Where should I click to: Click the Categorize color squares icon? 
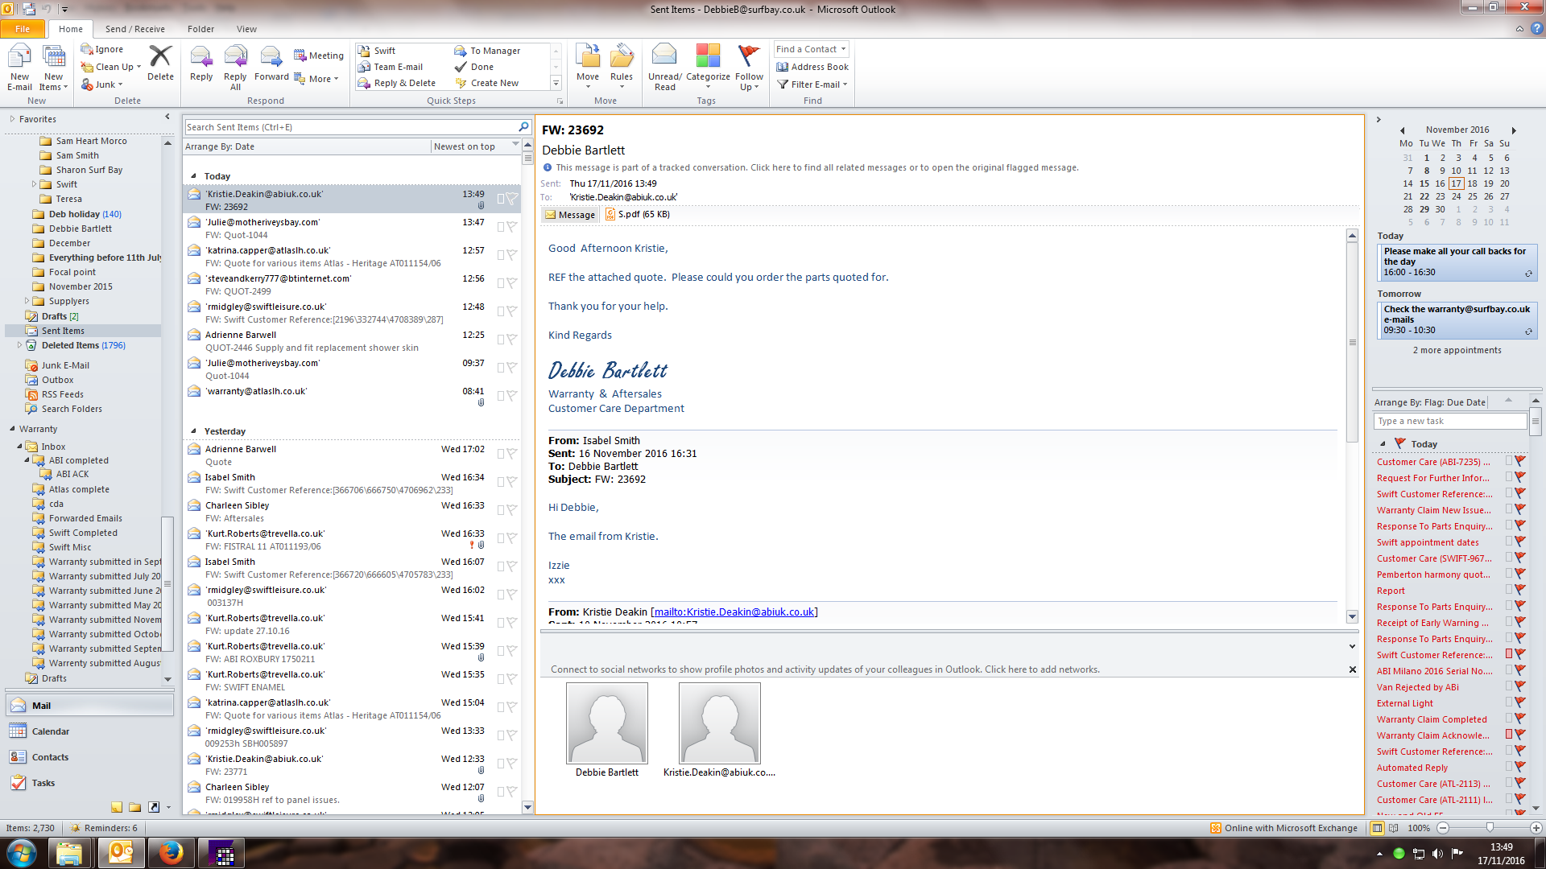(x=708, y=56)
